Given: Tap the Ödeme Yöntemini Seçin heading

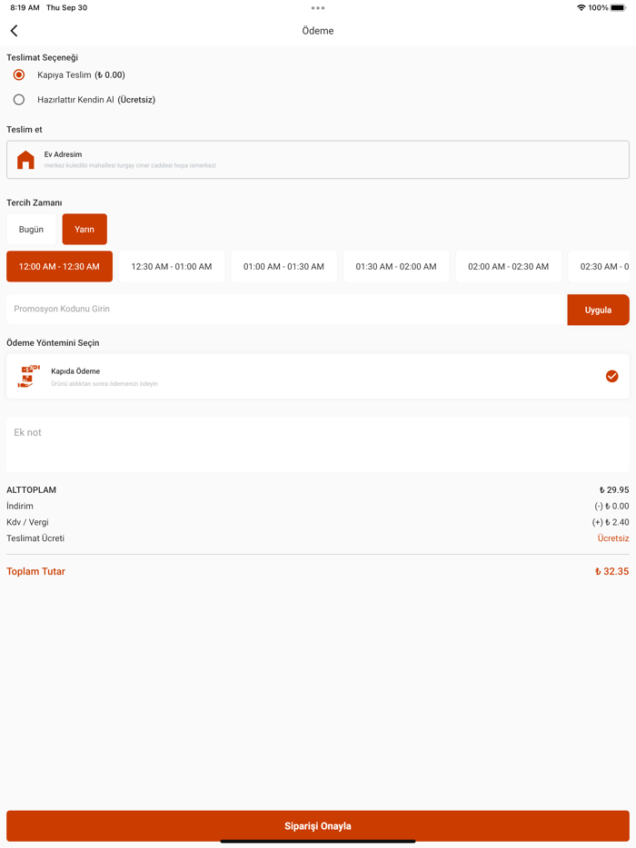Looking at the screenshot, I should coord(53,343).
